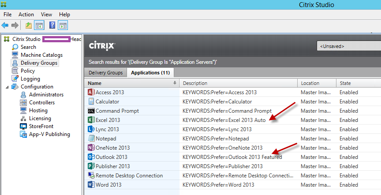Image resolution: width=381 pixels, height=195 pixels.
Task: Open Administrators under Configuration
Action: pos(46,95)
